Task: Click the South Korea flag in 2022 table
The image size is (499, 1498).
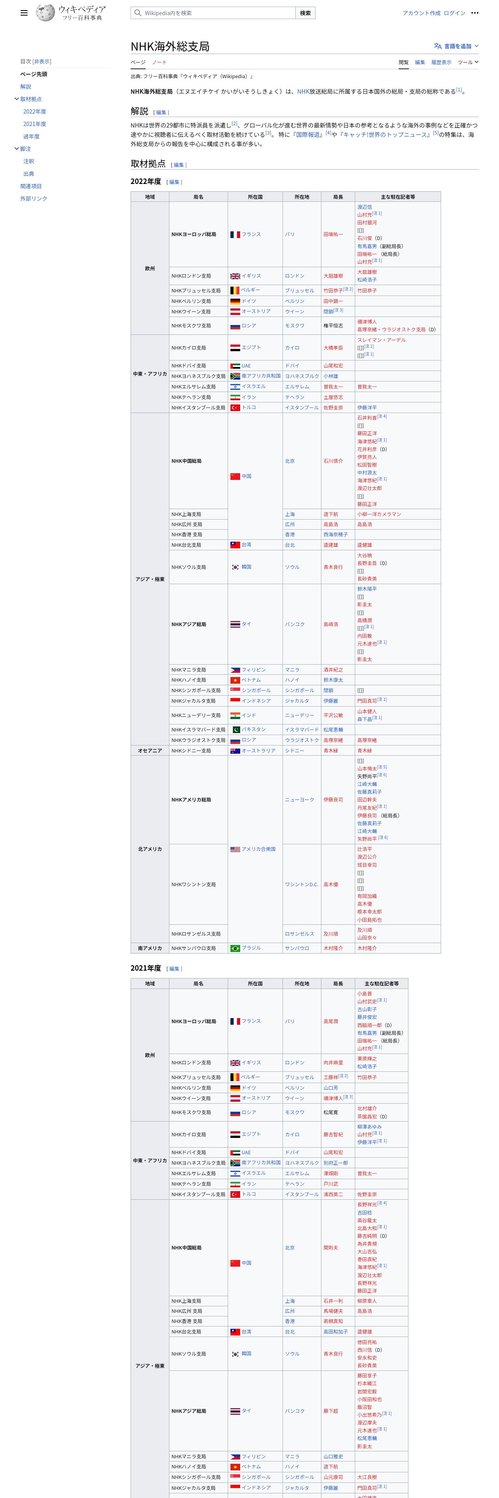Action: pos(235,567)
